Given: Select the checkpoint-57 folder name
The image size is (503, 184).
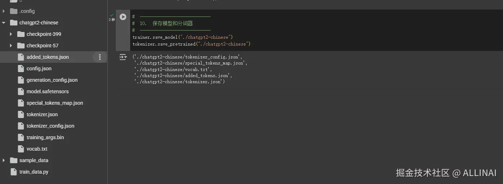Looking at the screenshot, I should click(43, 46).
